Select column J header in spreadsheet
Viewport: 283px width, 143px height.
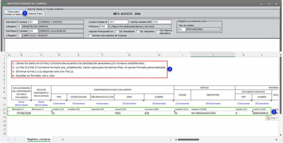(x=213, y=55)
